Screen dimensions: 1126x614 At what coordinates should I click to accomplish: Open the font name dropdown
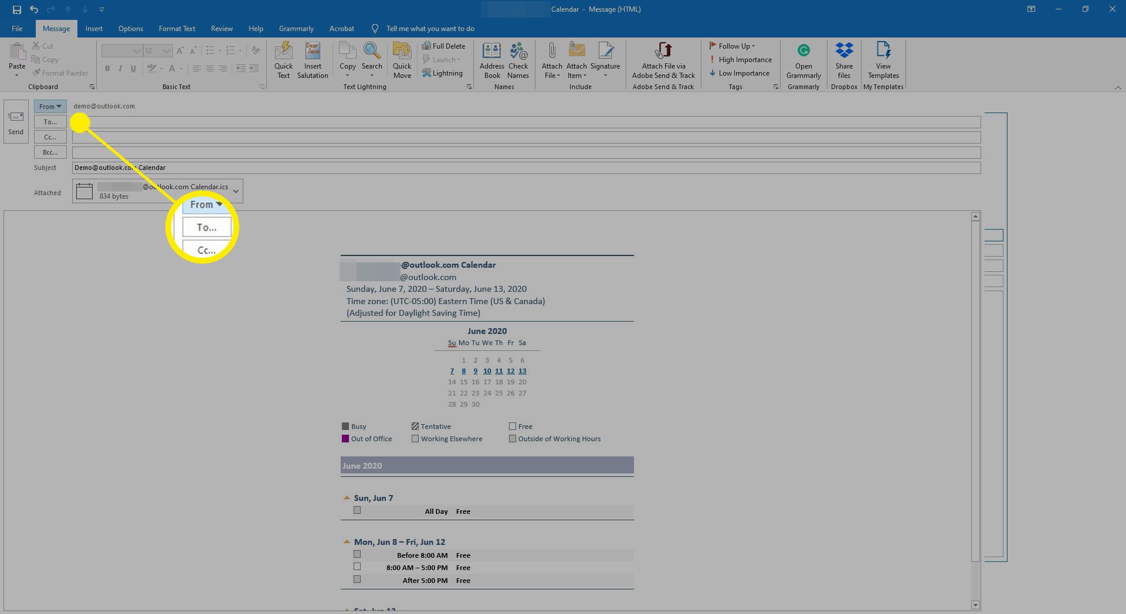(137, 51)
